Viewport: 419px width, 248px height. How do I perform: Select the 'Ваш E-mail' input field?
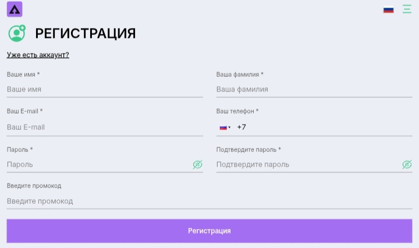[105, 127]
